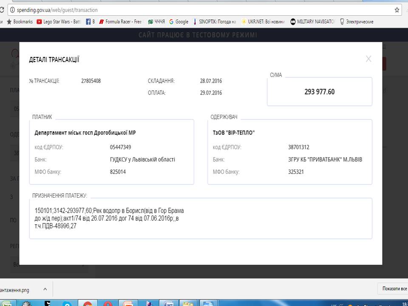
Task: Open the Google bookmark
Action: (179, 22)
